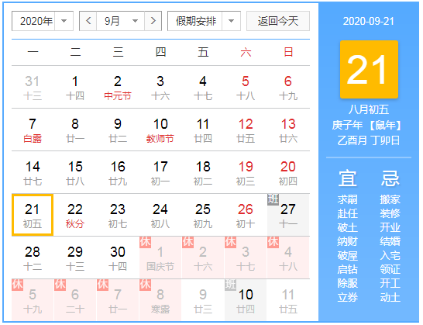Select grayed-out August 31 cell
The height and width of the screenshot is (325, 423).
[33, 87]
